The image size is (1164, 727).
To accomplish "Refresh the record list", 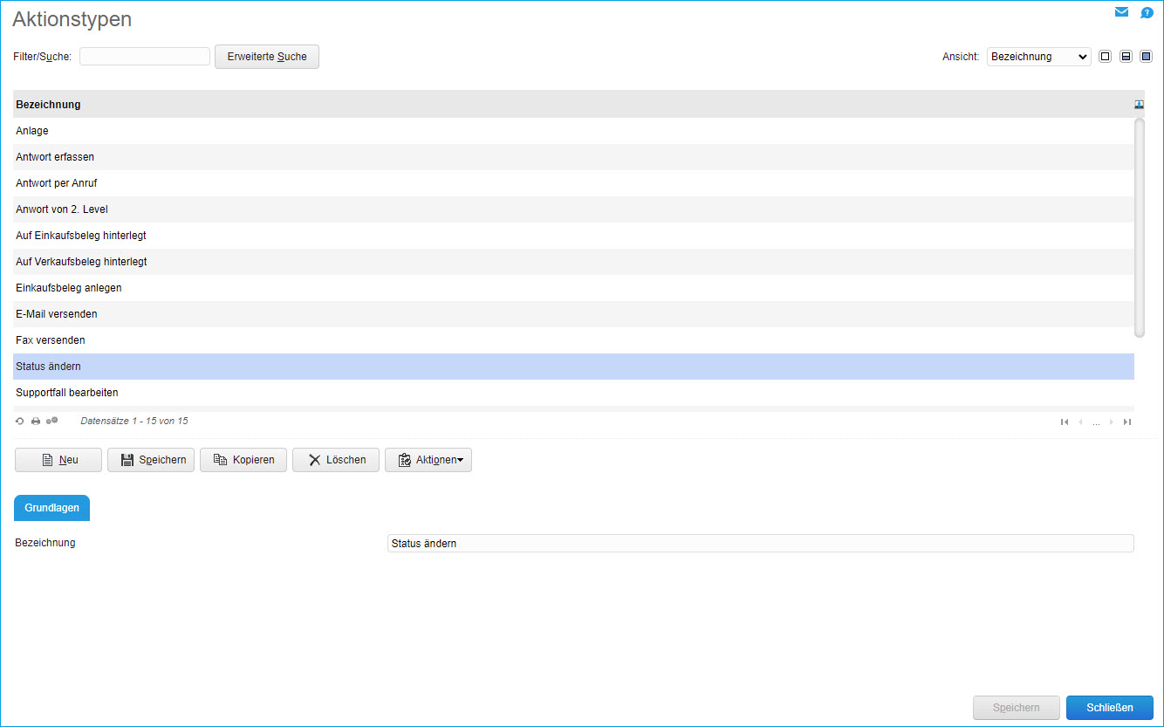I will pos(20,421).
